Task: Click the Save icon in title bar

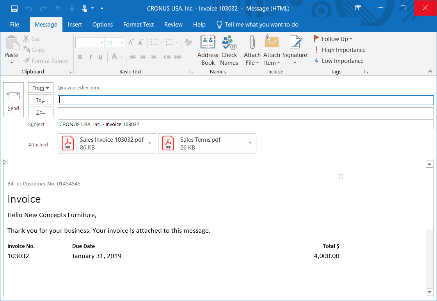Action: pos(14,8)
